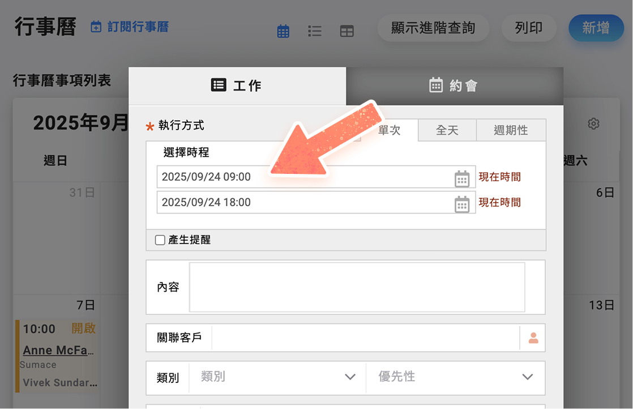Choose the 週期性 execution mode tab
The image size is (633, 409).
[511, 130]
